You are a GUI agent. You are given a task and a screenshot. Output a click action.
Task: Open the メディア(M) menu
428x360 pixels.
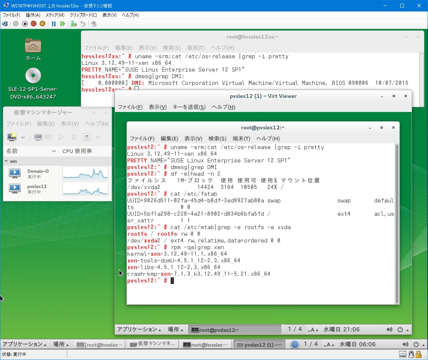55,15
